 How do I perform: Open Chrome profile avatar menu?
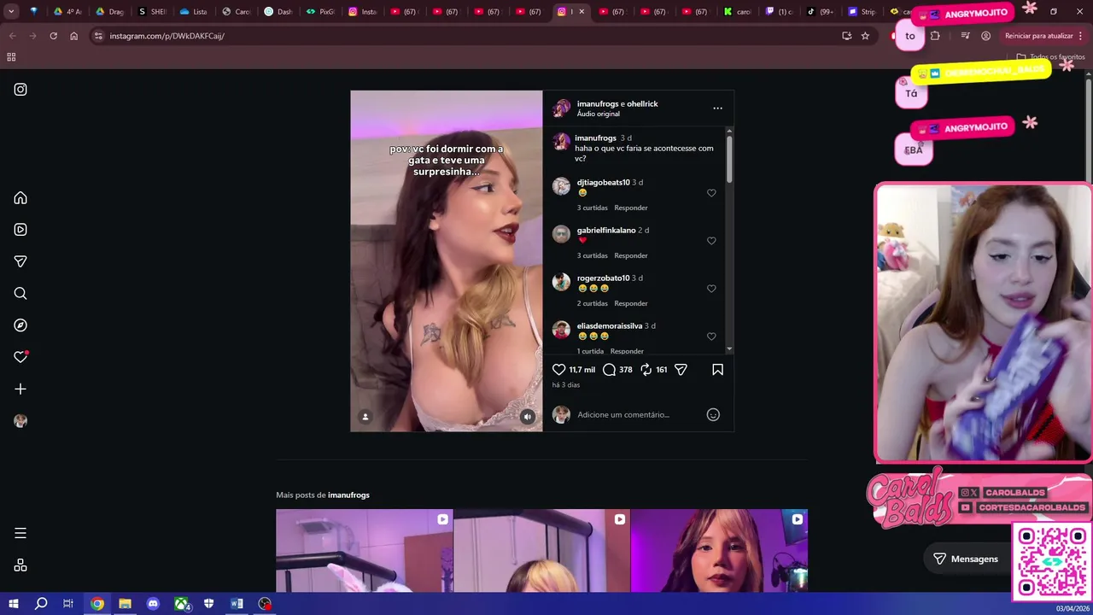click(986, 36)
